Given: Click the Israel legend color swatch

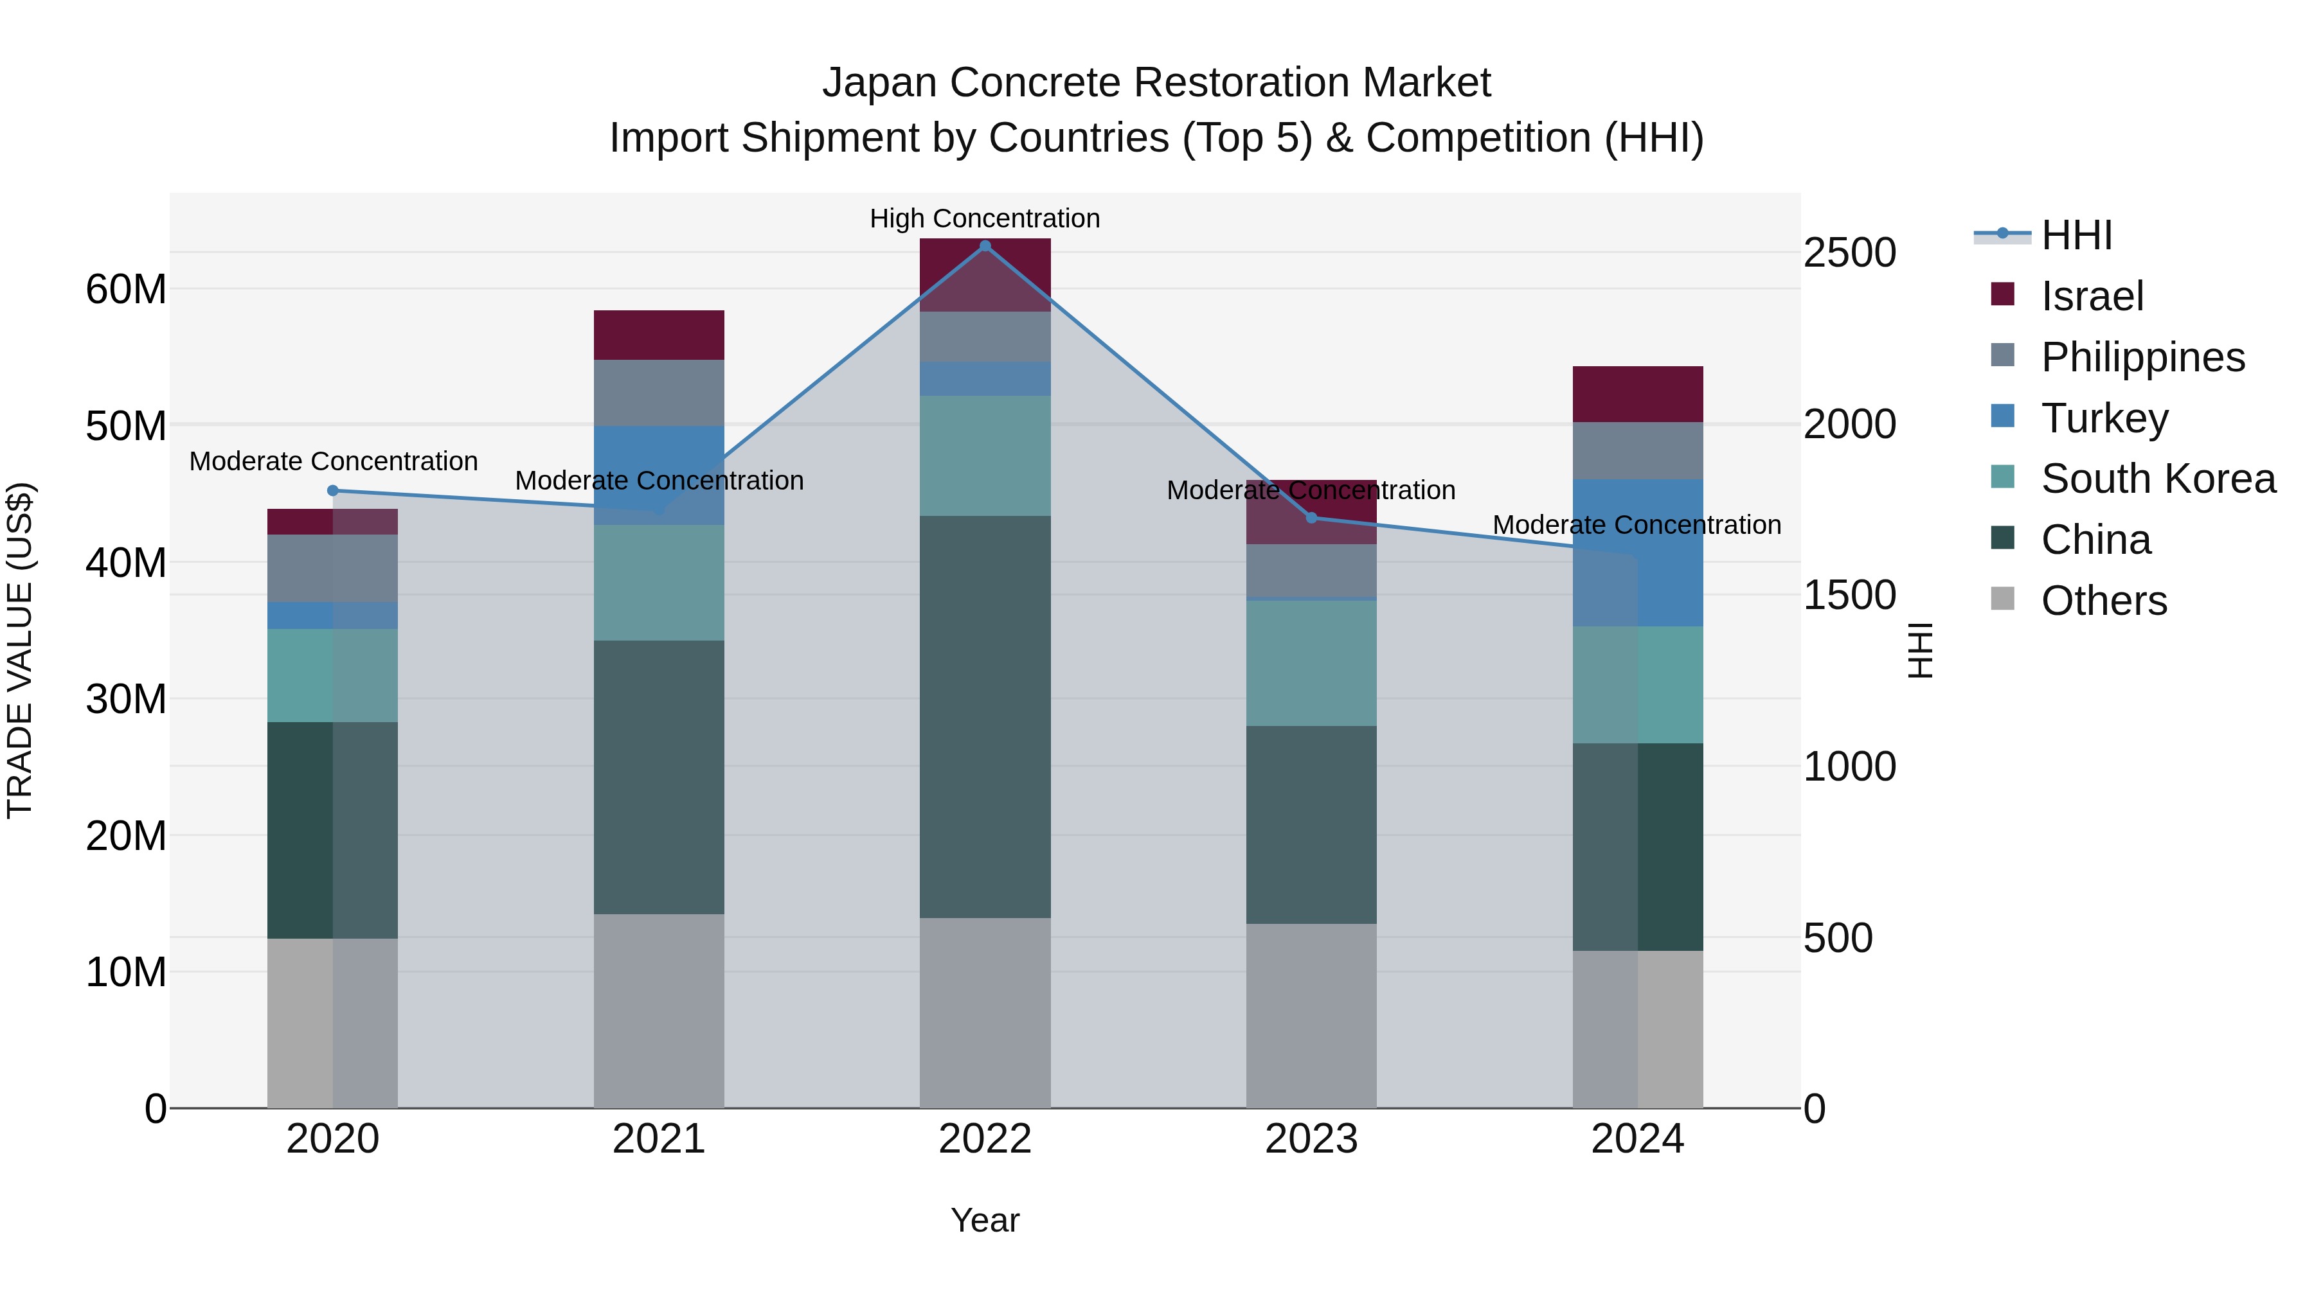Looking at the screenshot, I should pyautogui.click(x=2002, y=294).
